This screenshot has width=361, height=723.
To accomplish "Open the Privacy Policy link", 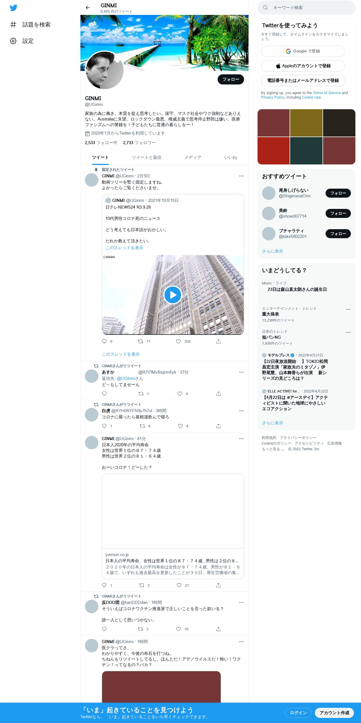I will pos(272,97).
